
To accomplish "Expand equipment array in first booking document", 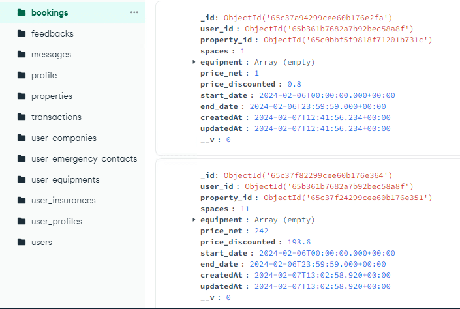I will [194, 62].
